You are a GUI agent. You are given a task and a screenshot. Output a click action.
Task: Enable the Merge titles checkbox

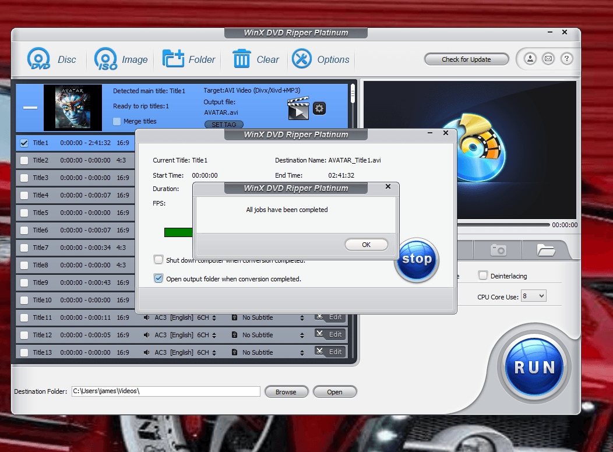[117, 121]
